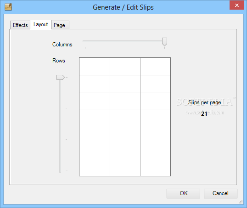Viewport: 247px width, 208px height.
Task: Click the bottom-left slip cell in the preview
Action: [95, 168]
